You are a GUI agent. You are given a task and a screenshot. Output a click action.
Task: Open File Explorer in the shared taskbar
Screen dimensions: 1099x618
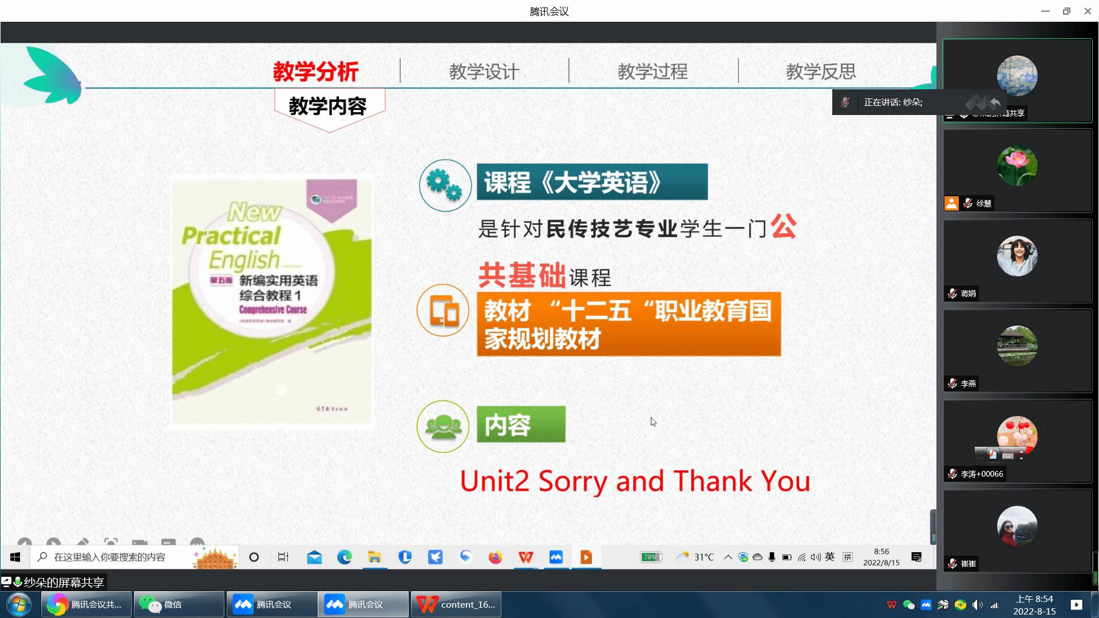click(375, 557)
